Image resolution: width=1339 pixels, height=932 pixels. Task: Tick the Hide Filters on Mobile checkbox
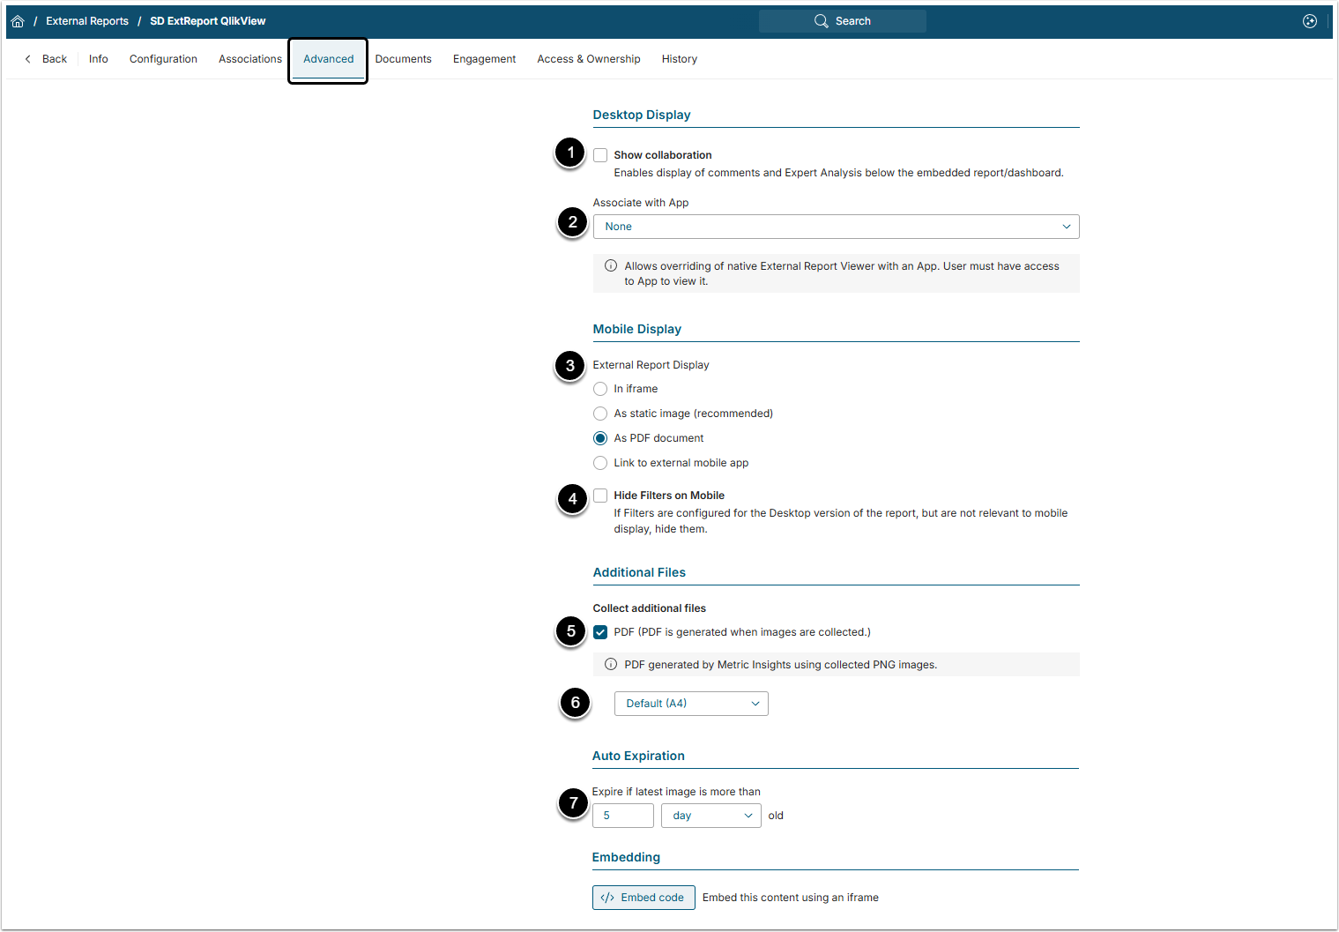[600, 496]
